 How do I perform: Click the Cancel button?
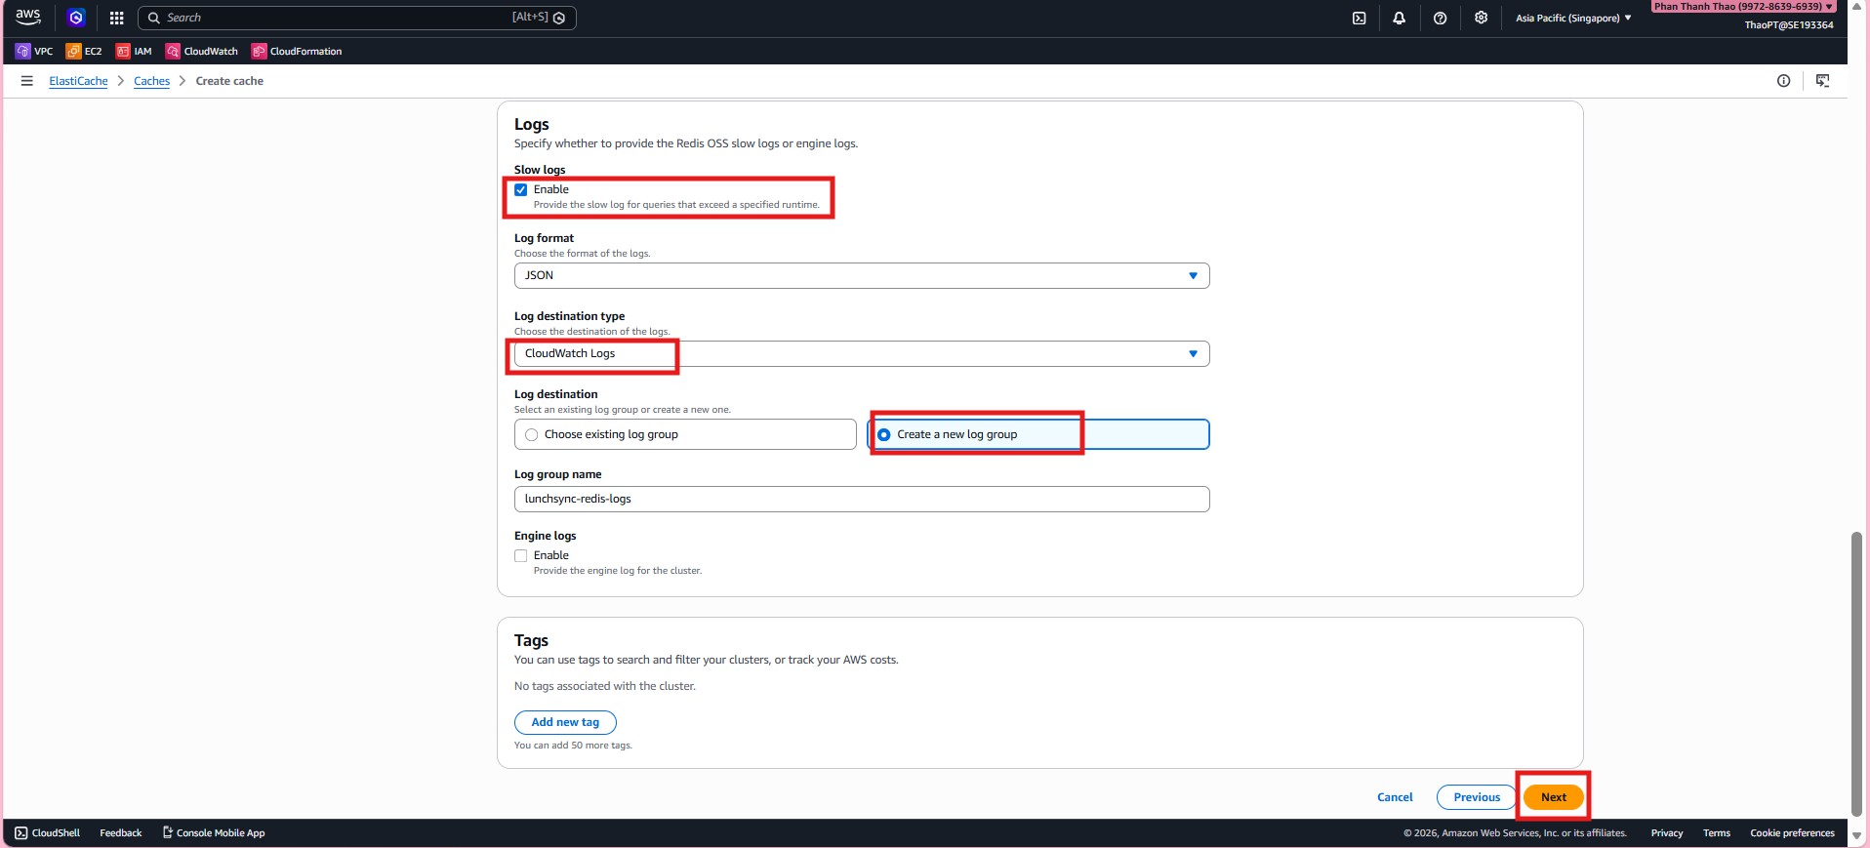coord(1395,797)
